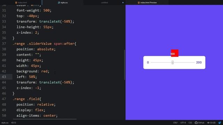
Task: Click the horizontal scrollbar under the code
Action: coord(45,119)
